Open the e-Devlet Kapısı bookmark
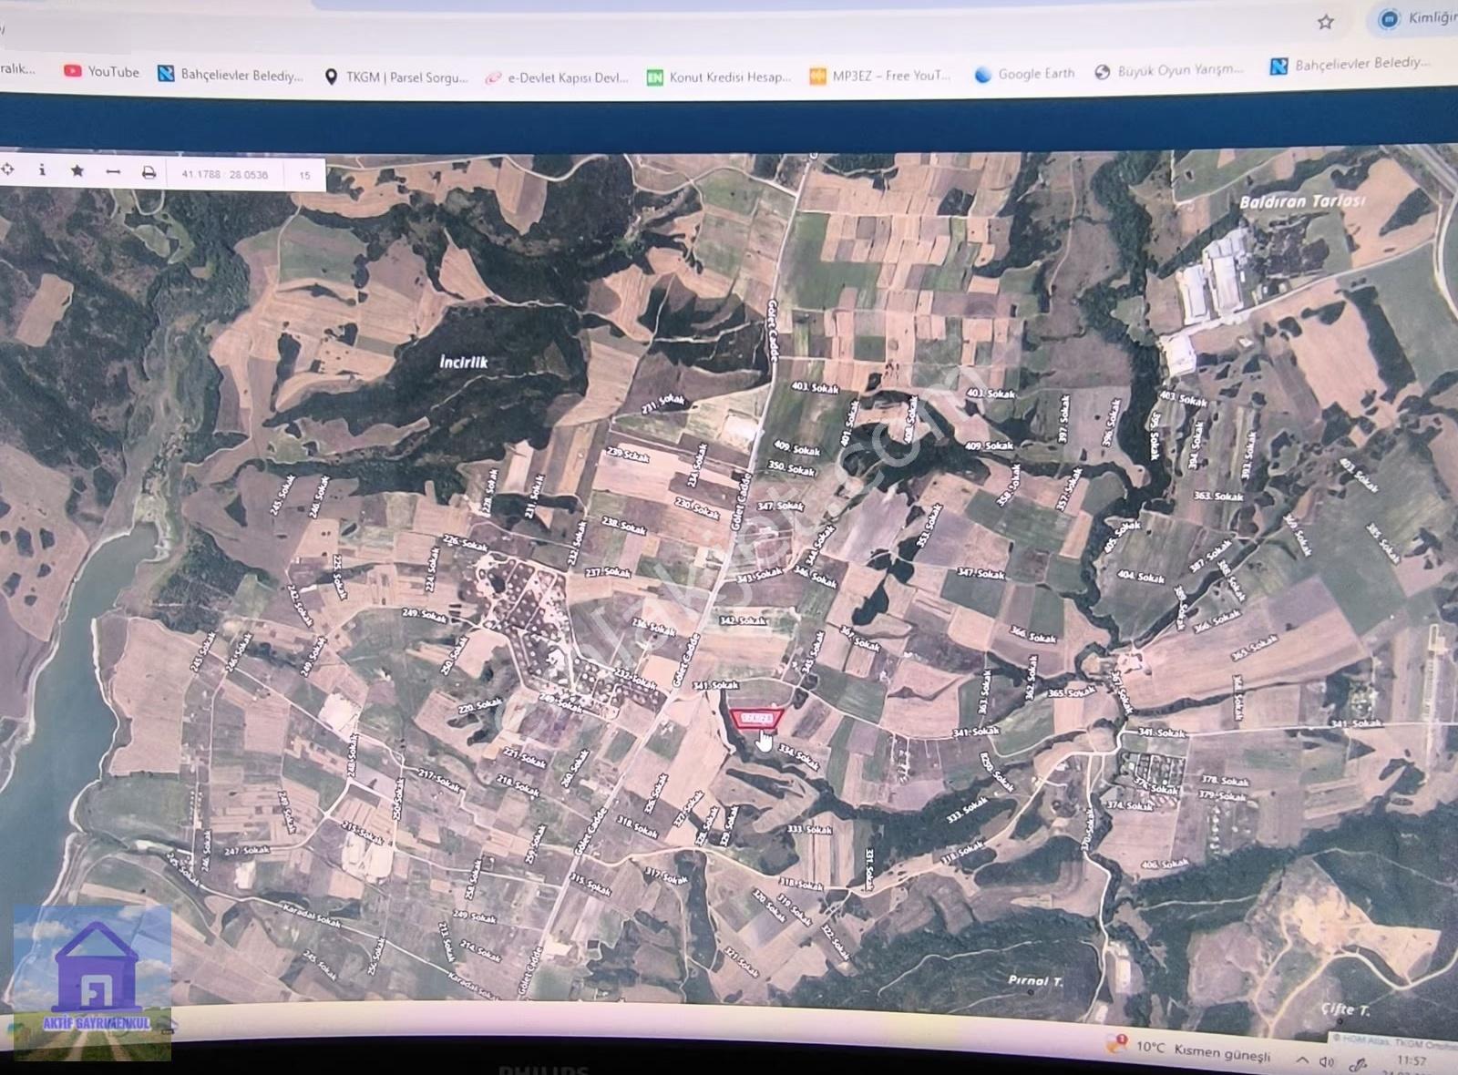This screenshot has width=1458, height=1075. click(x=557, y=78)
